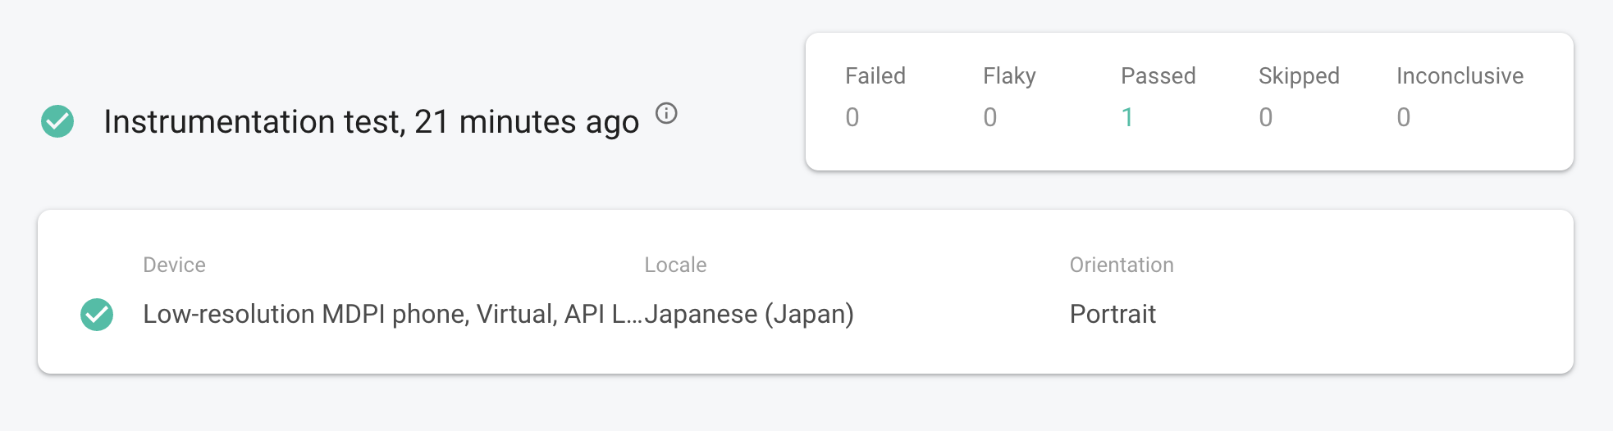Click the green Passed count of 1
Image resolution: width=1613 pixels, height=431 pixels.
pyautogui.click(x=1127, y=118)
